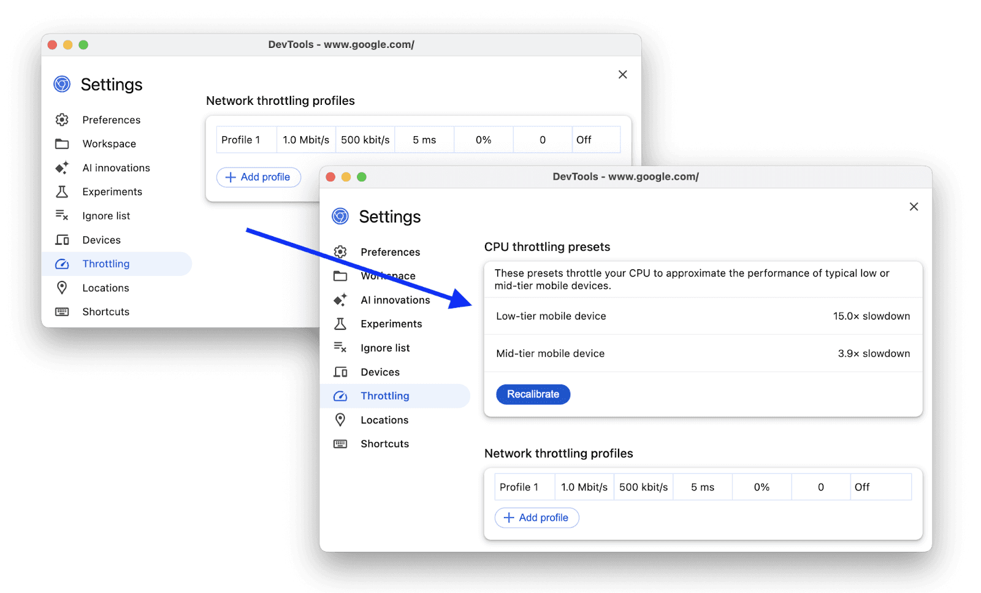Click the Recalibrate button
Screen dimensions: 981x593
coord(532,394)
